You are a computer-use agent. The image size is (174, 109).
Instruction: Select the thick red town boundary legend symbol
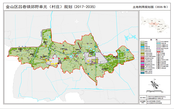[159, 52]
